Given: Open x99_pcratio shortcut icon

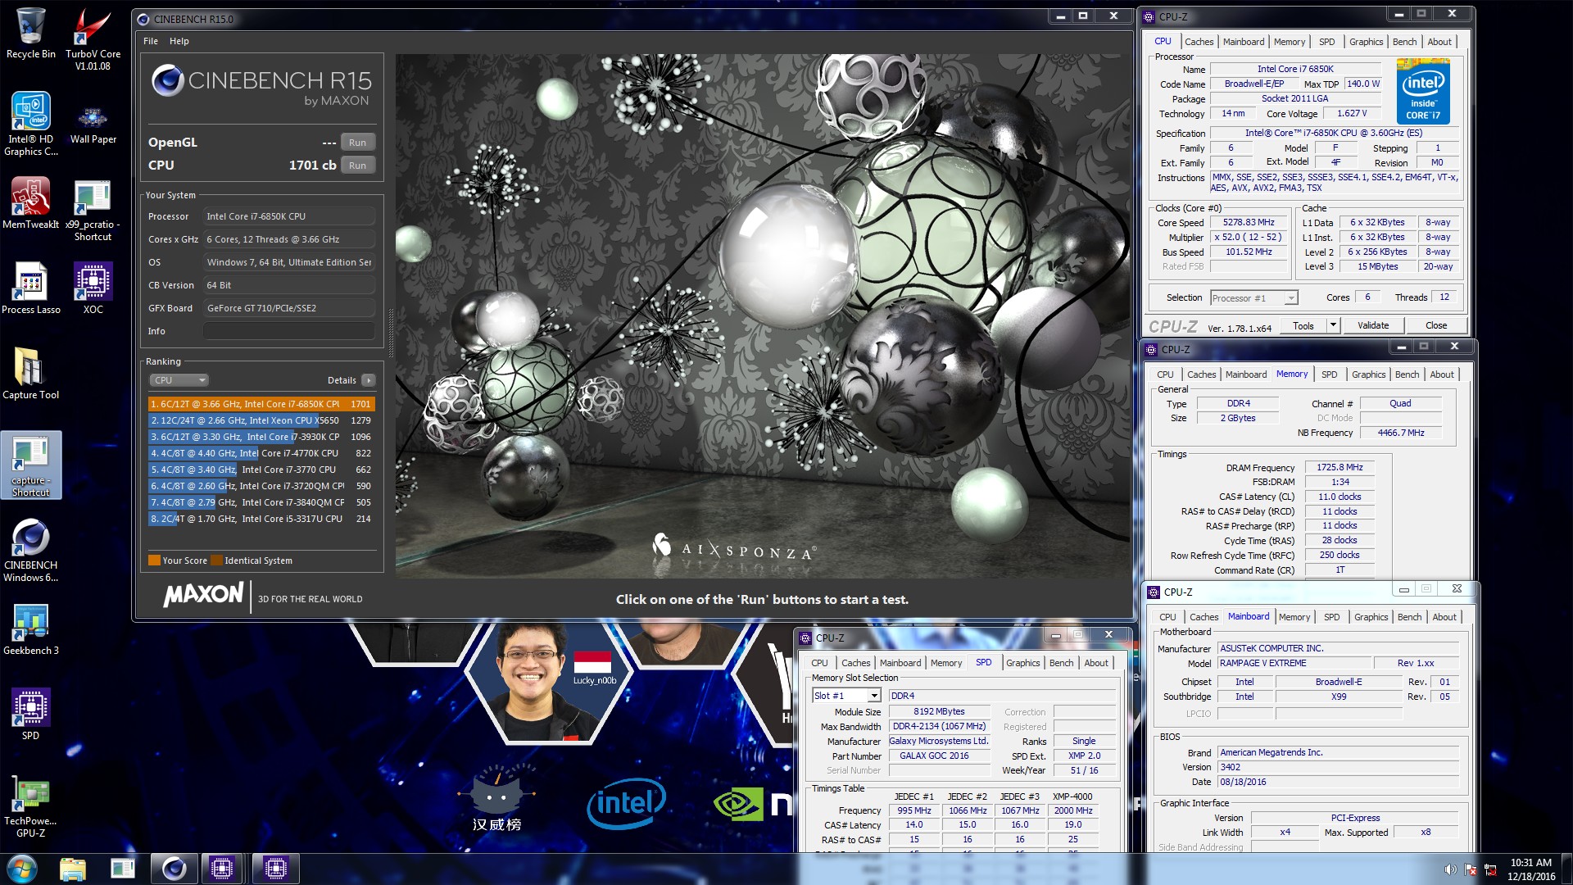Looking at the screenshot, I should pos(93,210).
